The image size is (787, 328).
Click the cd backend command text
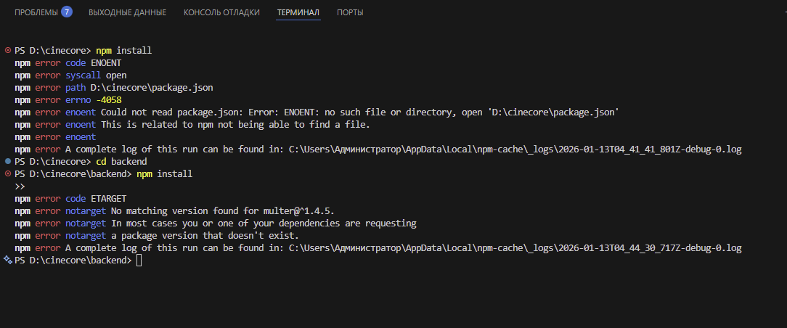click(122, 161)
